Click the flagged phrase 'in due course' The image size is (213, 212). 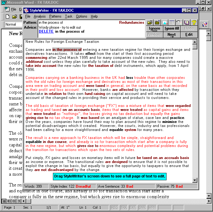[x=55, y=142]
